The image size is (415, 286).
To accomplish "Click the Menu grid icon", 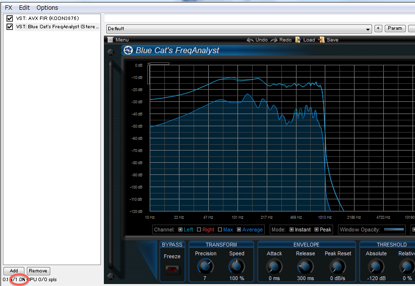I will (x=110, y=39).
